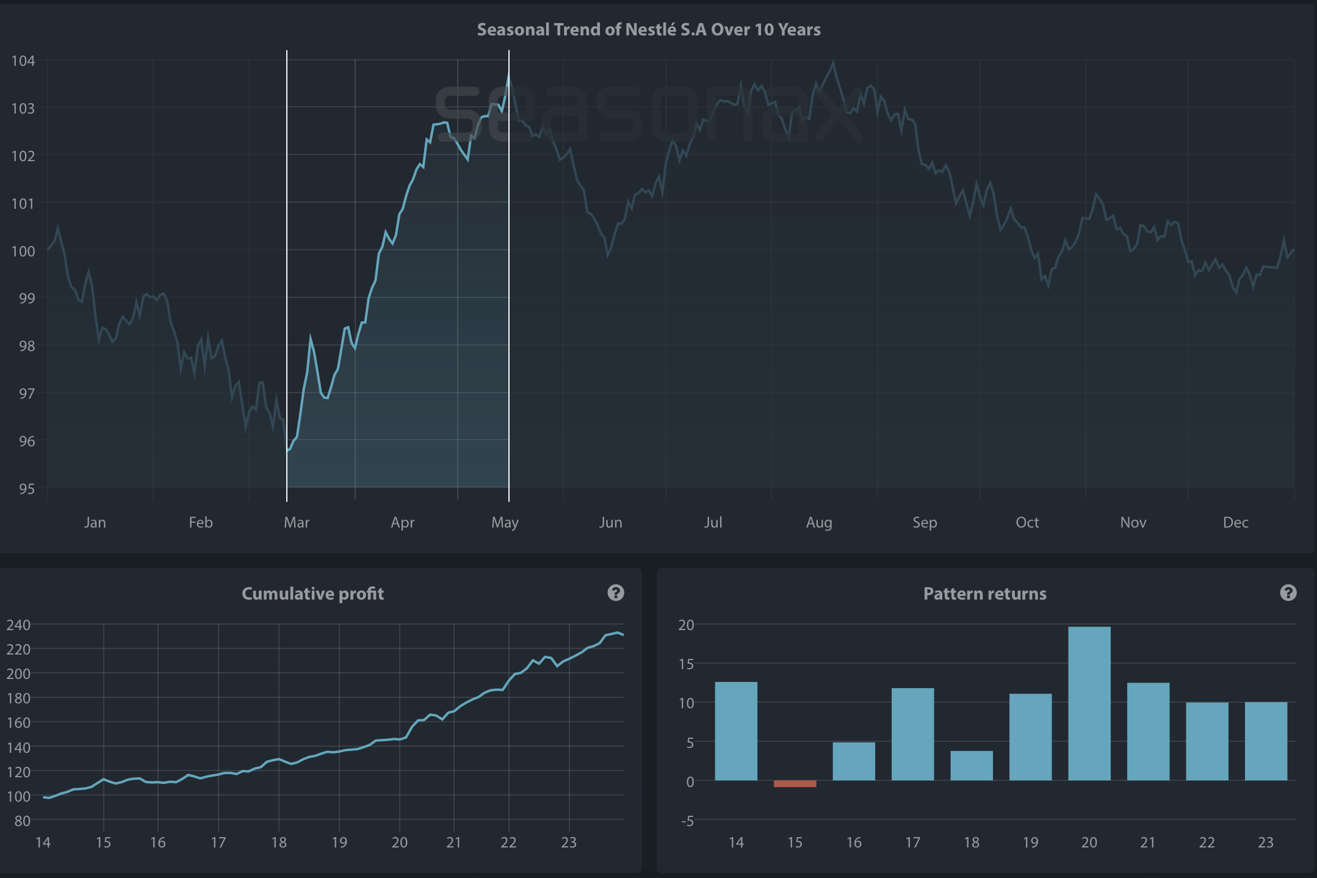The image size is (1317, 878).
Task: Click the 'Jan' month label on seasonal chart
Action: coord(95,522)
